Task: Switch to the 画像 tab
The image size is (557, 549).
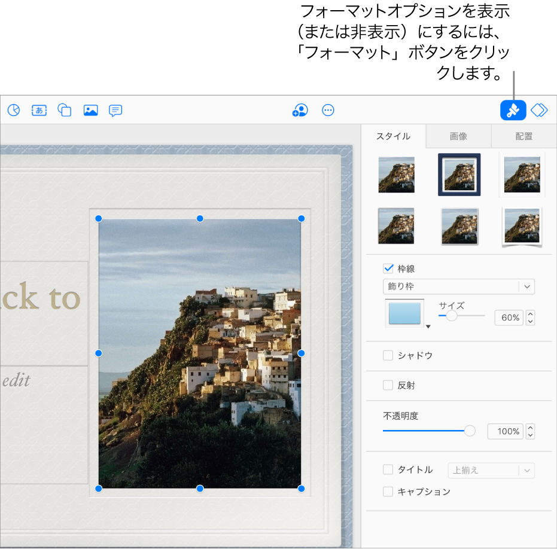Action: pos(458,136)
